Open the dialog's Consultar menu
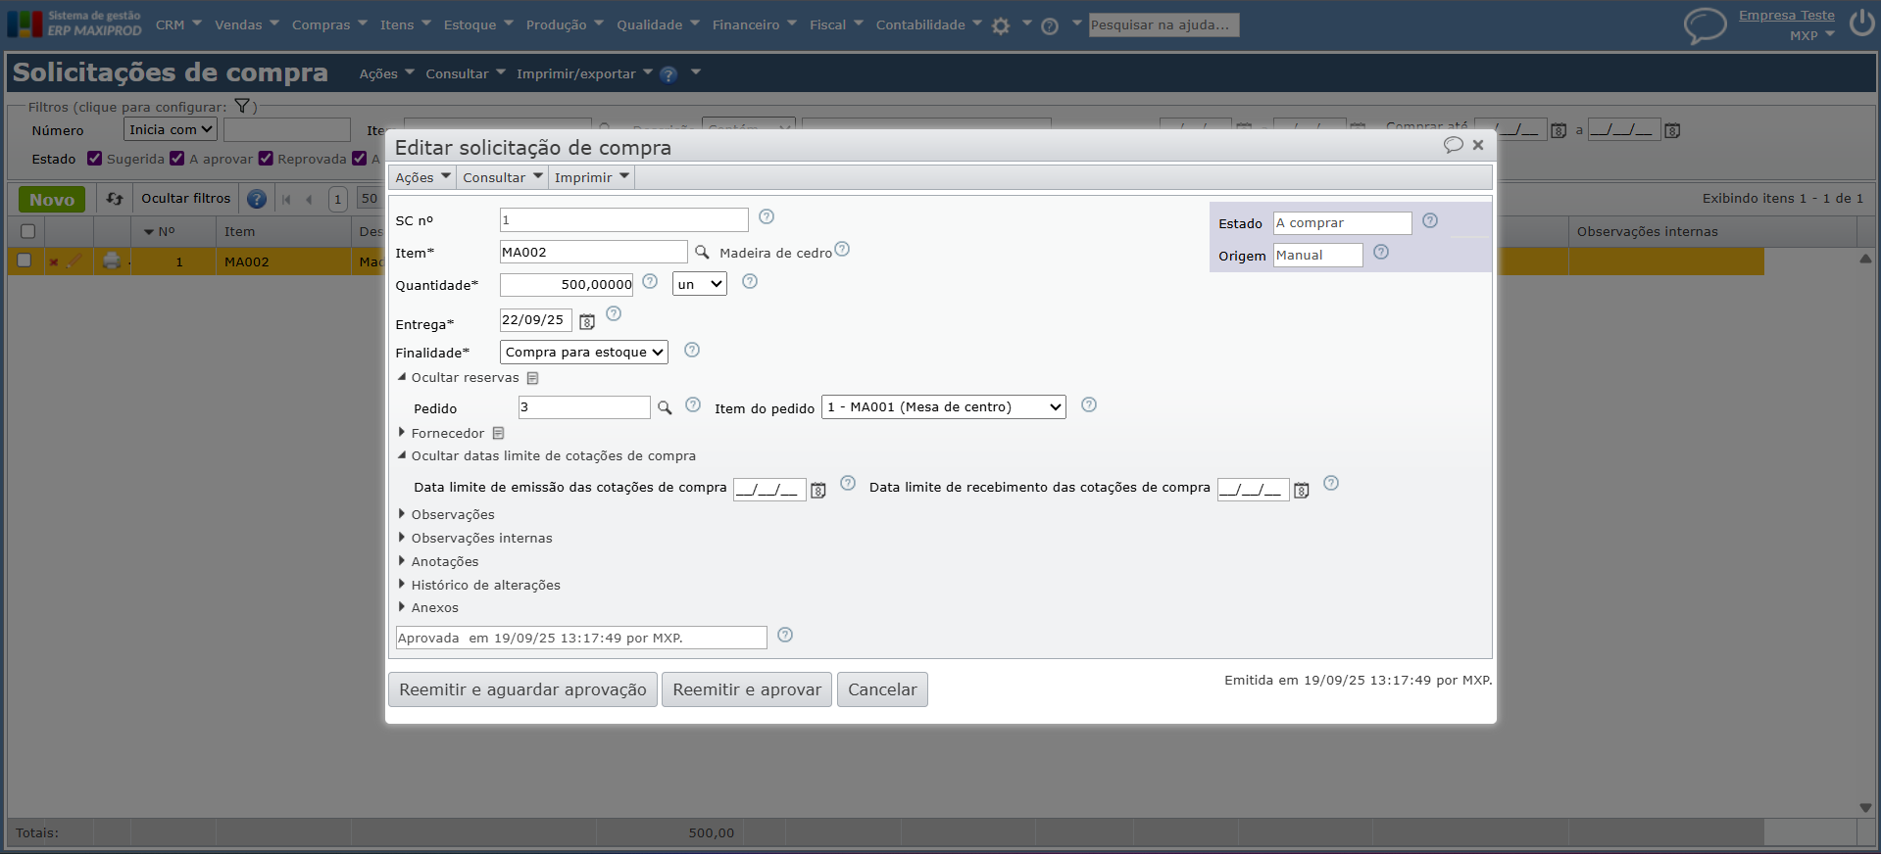This screenshot has height=854, width=1881. 503,177
